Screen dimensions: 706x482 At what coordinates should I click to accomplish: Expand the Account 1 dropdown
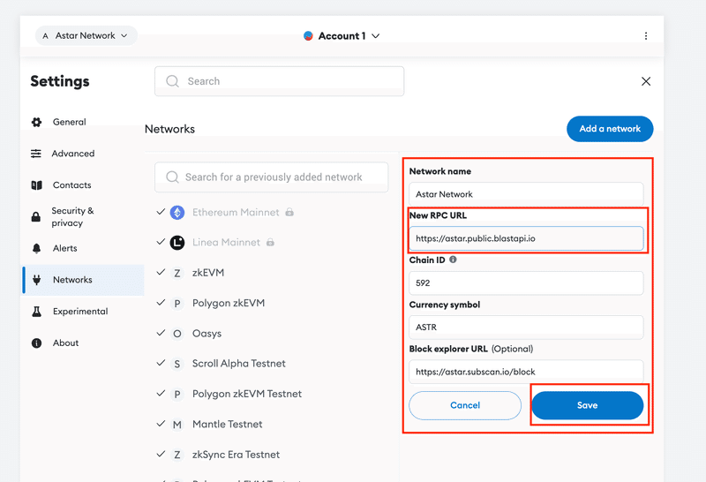[x=342, y=36]
